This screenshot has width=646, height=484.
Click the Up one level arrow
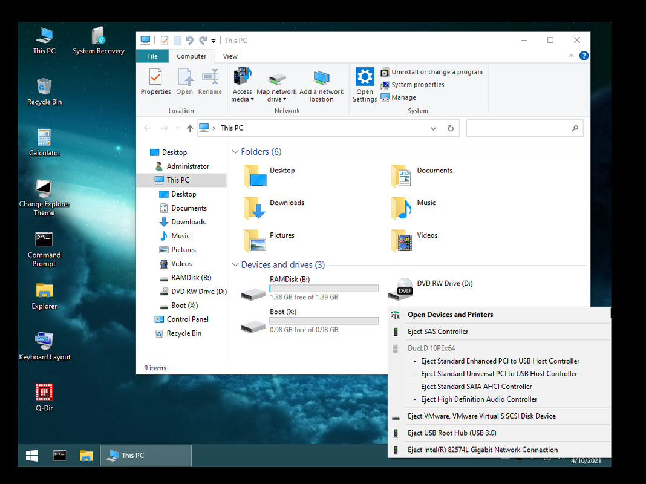pyautogui.click(x=189, y=128)
